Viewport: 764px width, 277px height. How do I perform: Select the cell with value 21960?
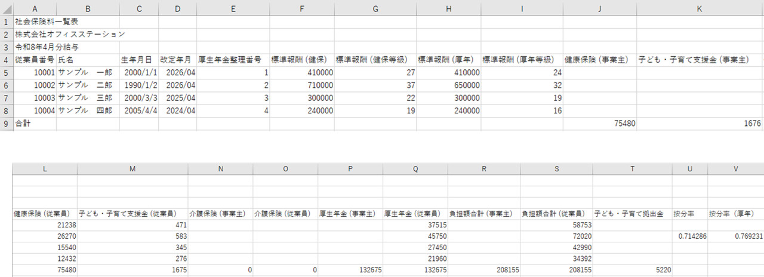(x=415, y=259)
